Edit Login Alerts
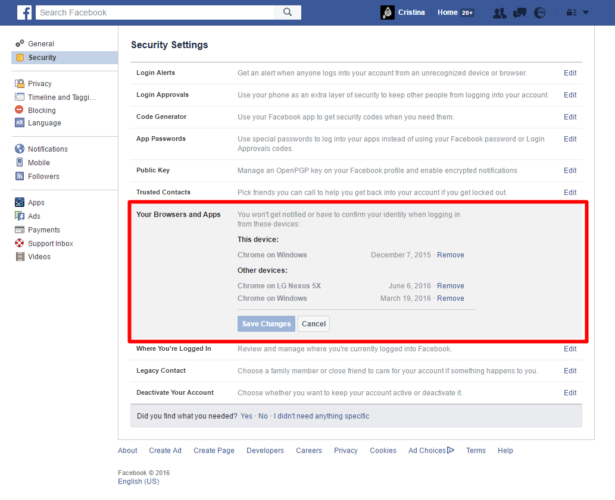This screenshot has width=615, height=500. [x=570, y=73]
